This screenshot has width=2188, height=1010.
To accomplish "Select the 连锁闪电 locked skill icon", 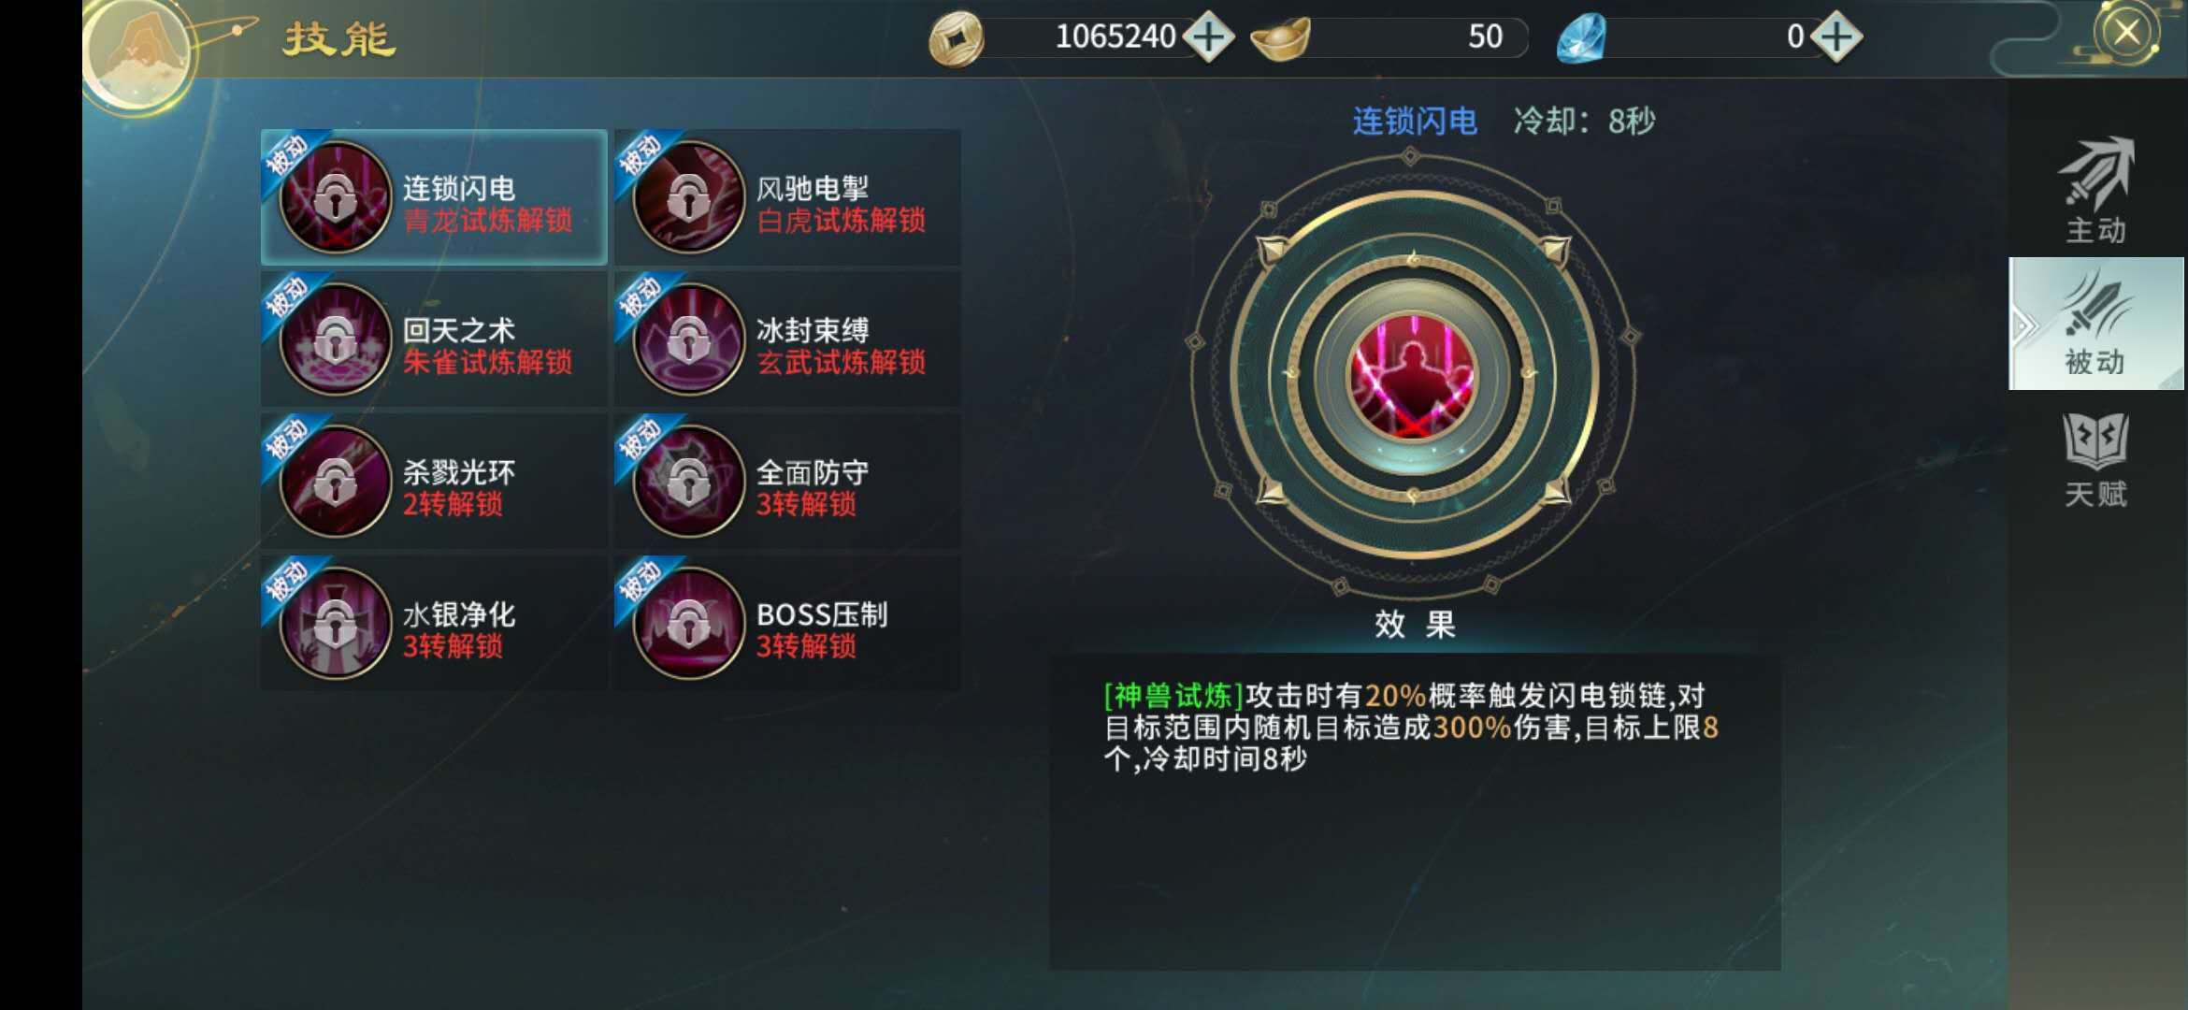I will pyautogui.click(x=336, y=197).
